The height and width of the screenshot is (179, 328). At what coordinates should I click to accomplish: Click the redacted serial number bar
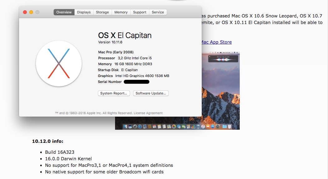coord(137,82)
